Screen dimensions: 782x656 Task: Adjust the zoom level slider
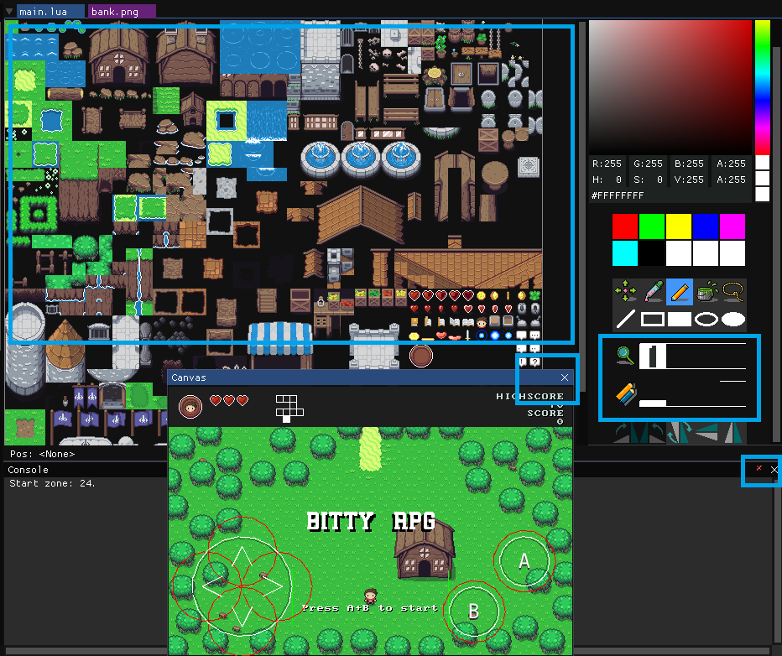tap(693, 356)
